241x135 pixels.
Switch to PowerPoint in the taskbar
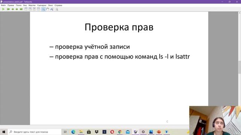[159, 132]
